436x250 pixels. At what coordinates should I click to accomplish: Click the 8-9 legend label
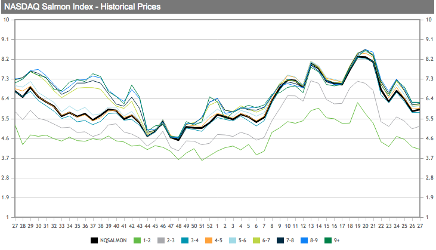coord(314,240)
